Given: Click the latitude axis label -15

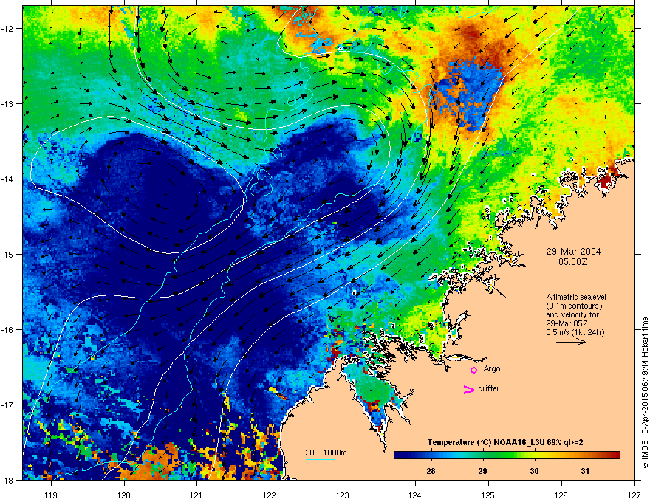Looking at the screenshot, I should tap(7, 254).
